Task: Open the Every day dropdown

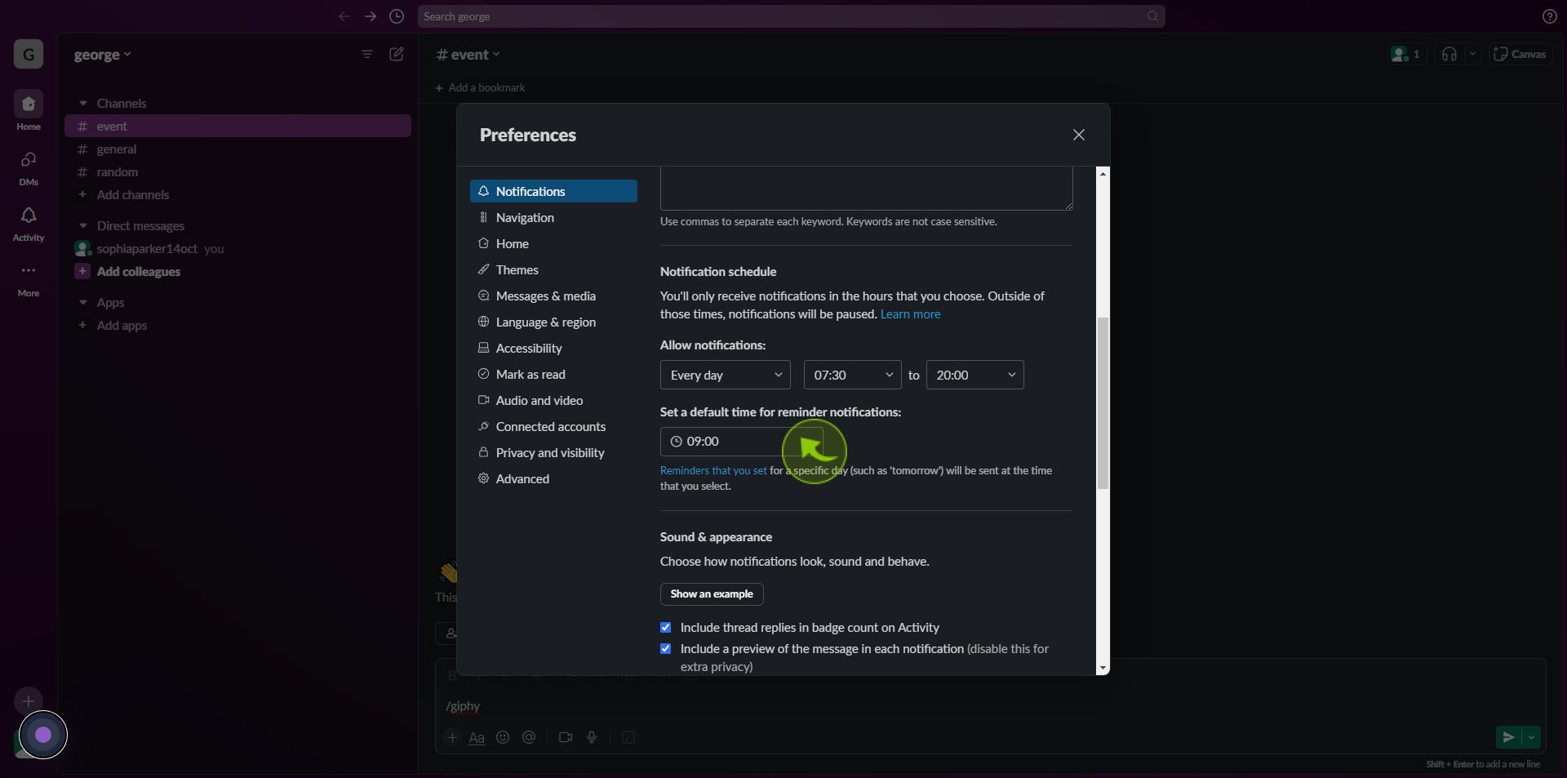Action: coord(725,375)
